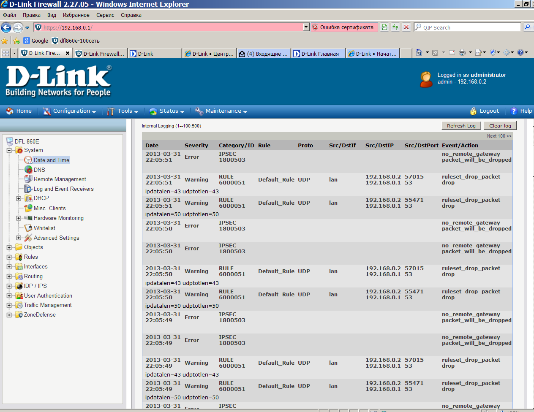Expand the Traffic Management node
The height and width of the screenshot is (412, 534).
click(9, 305)
